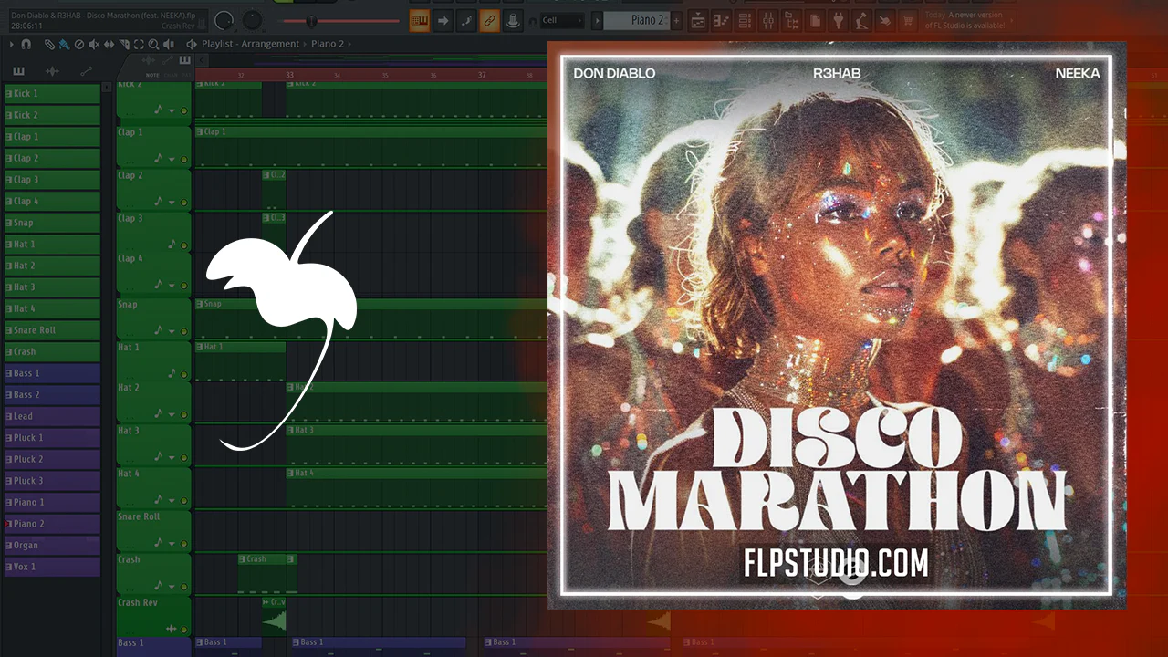Select the Zoom tool in Playlist
The image size is (1168, 657).
[153, 44]
